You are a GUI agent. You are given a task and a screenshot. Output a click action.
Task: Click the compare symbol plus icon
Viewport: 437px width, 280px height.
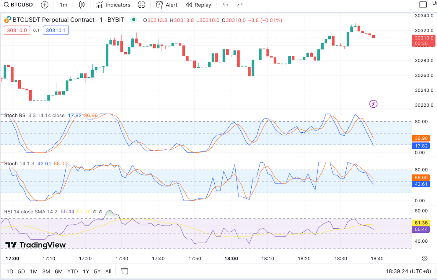pos(45,5)
